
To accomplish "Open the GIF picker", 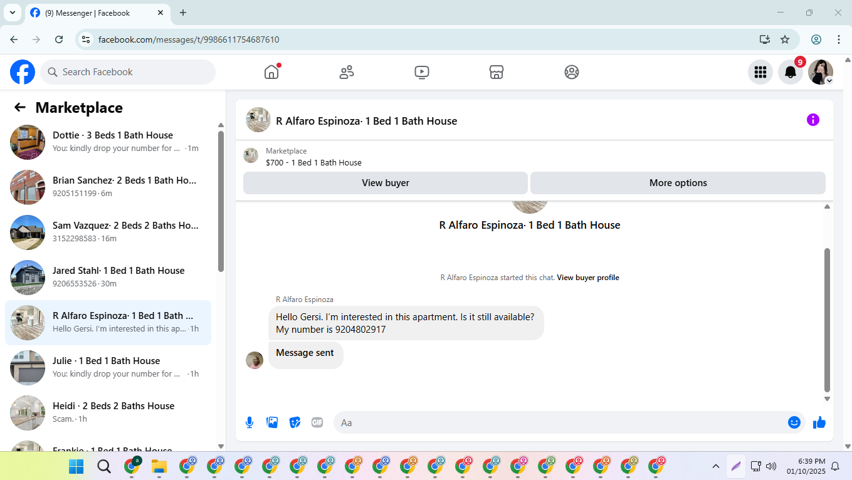I will [317, 422].
